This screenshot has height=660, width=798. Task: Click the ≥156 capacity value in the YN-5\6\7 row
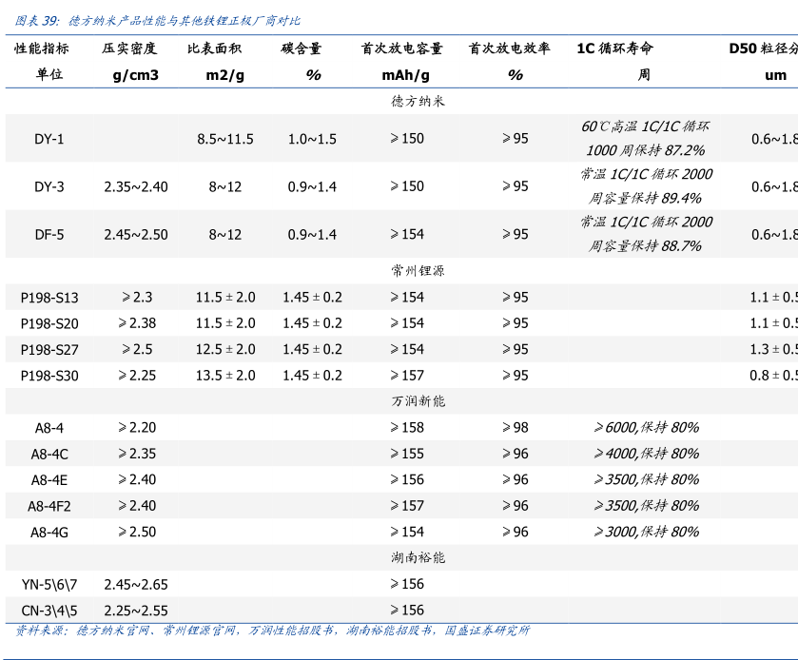(407, 584)
